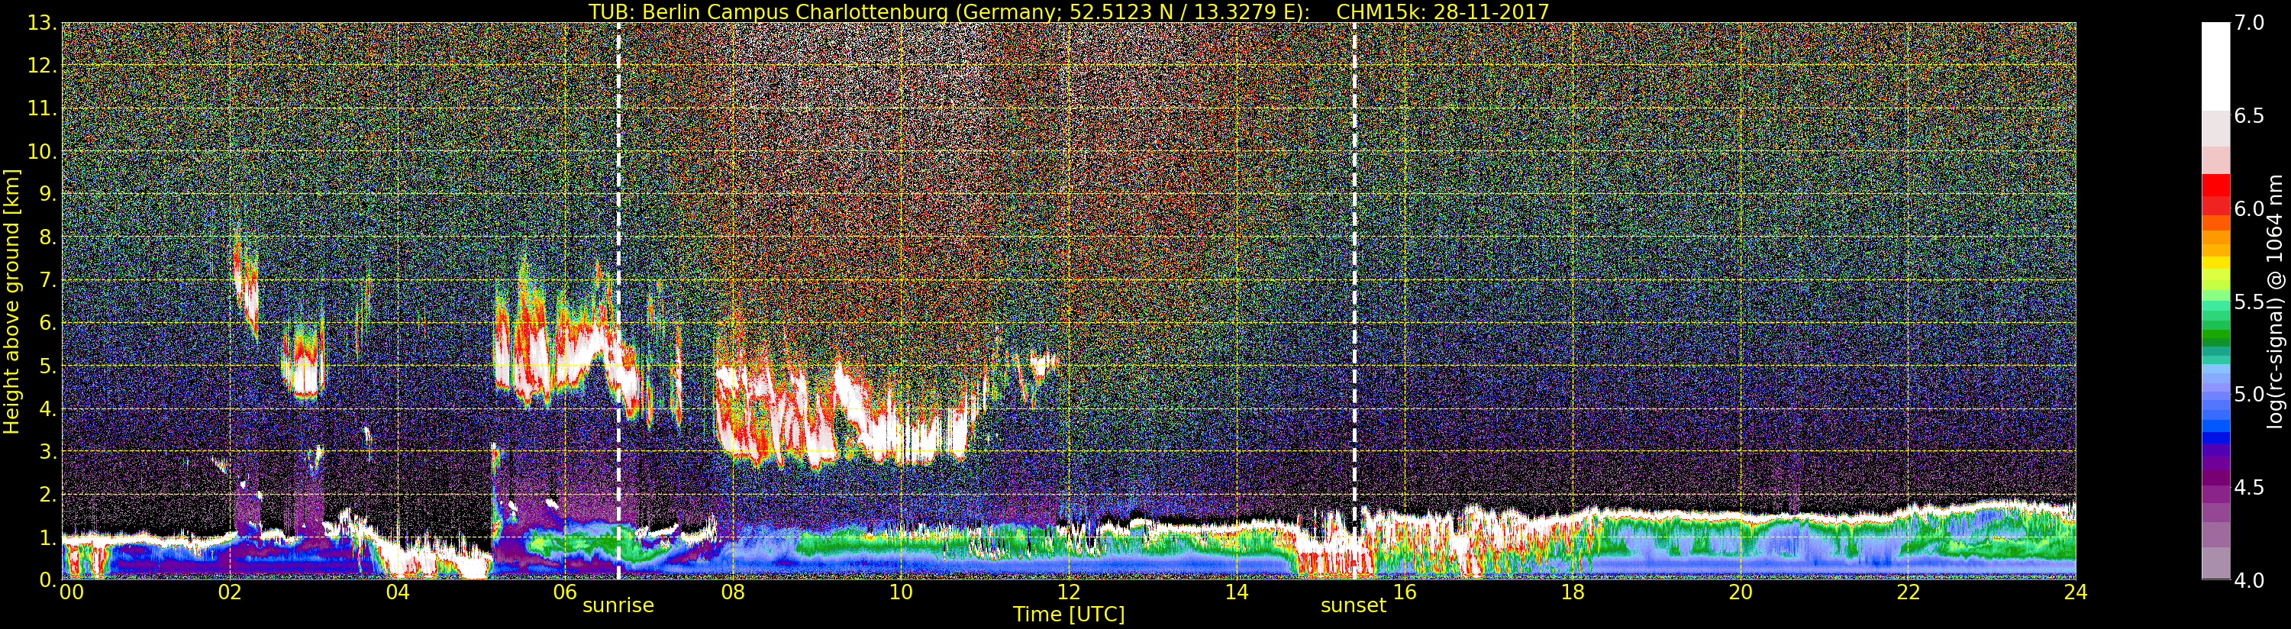Click the time axis tick label '04'
The width and height of the screenshot is (2291, 629).
tap(398, 592)
